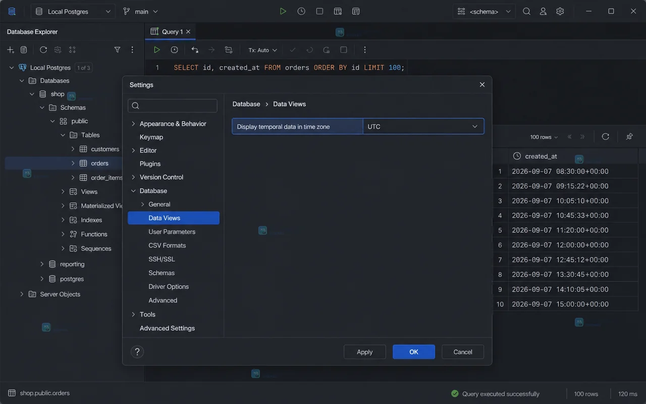The width and height of the screenshot is (646, 404).
Task: Select Data Views in Settings tree
Action: point(174,218)
